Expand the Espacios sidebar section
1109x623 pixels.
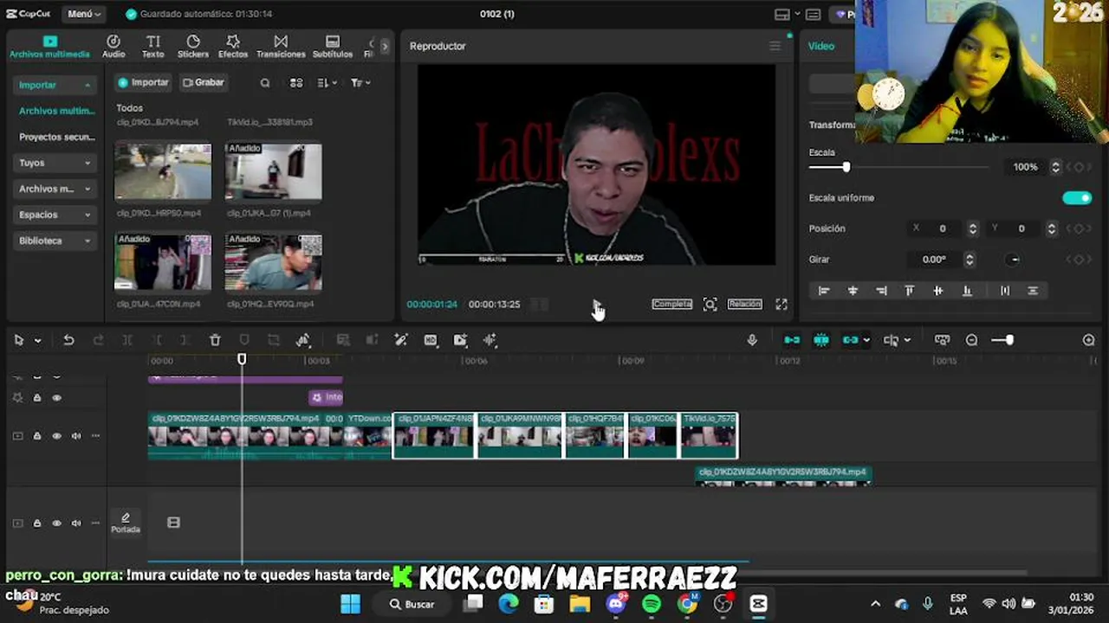pos(55,215)
